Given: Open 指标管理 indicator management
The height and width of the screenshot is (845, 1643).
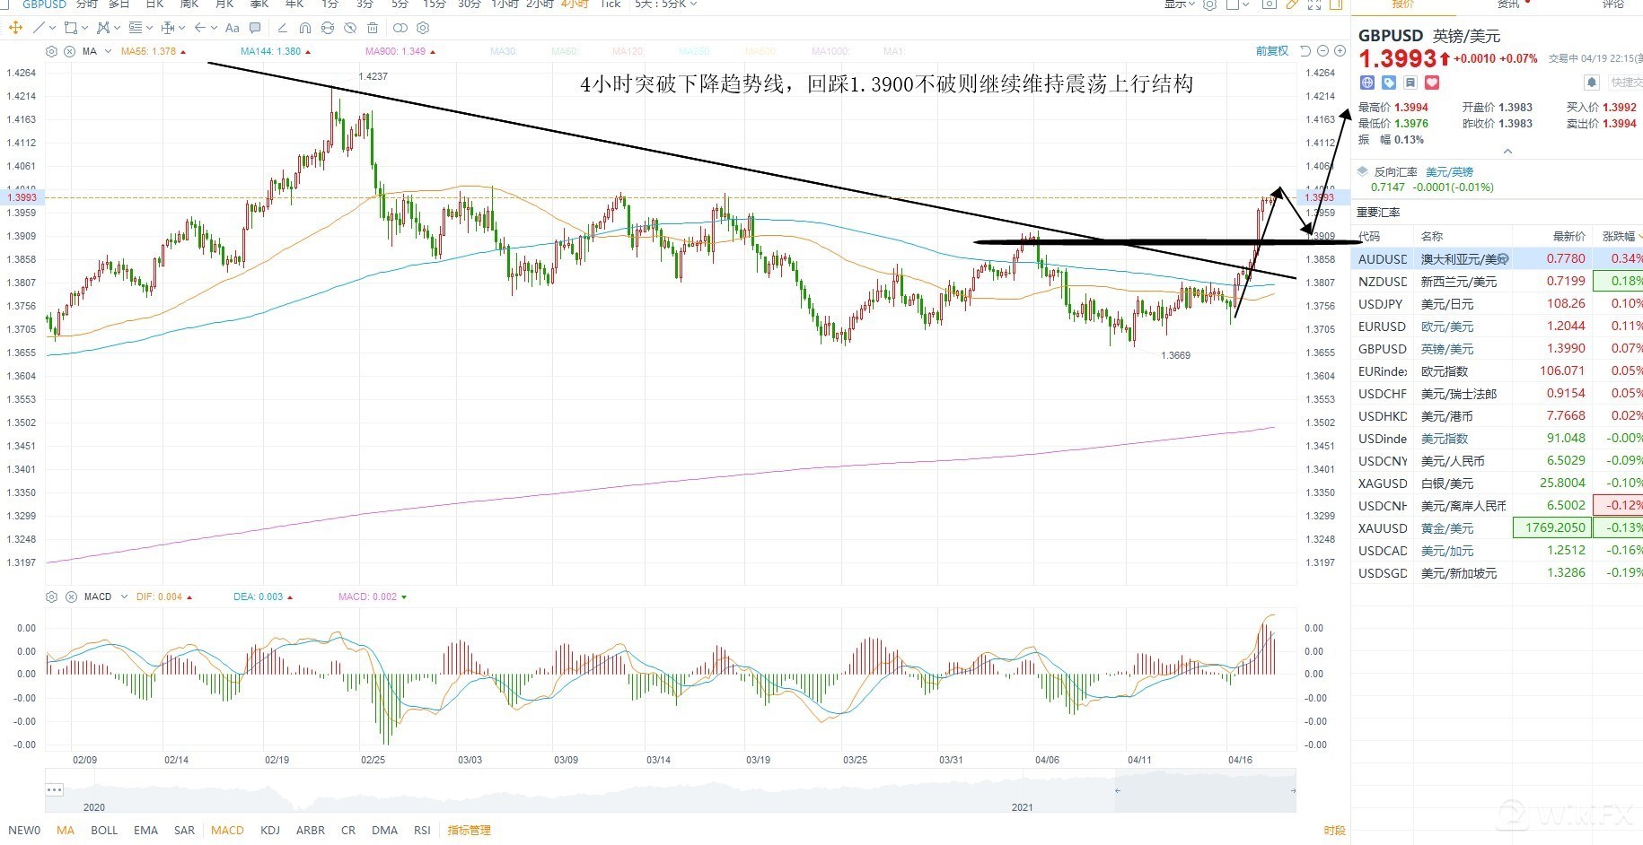Looking at the screenshot, I should 469,830.
